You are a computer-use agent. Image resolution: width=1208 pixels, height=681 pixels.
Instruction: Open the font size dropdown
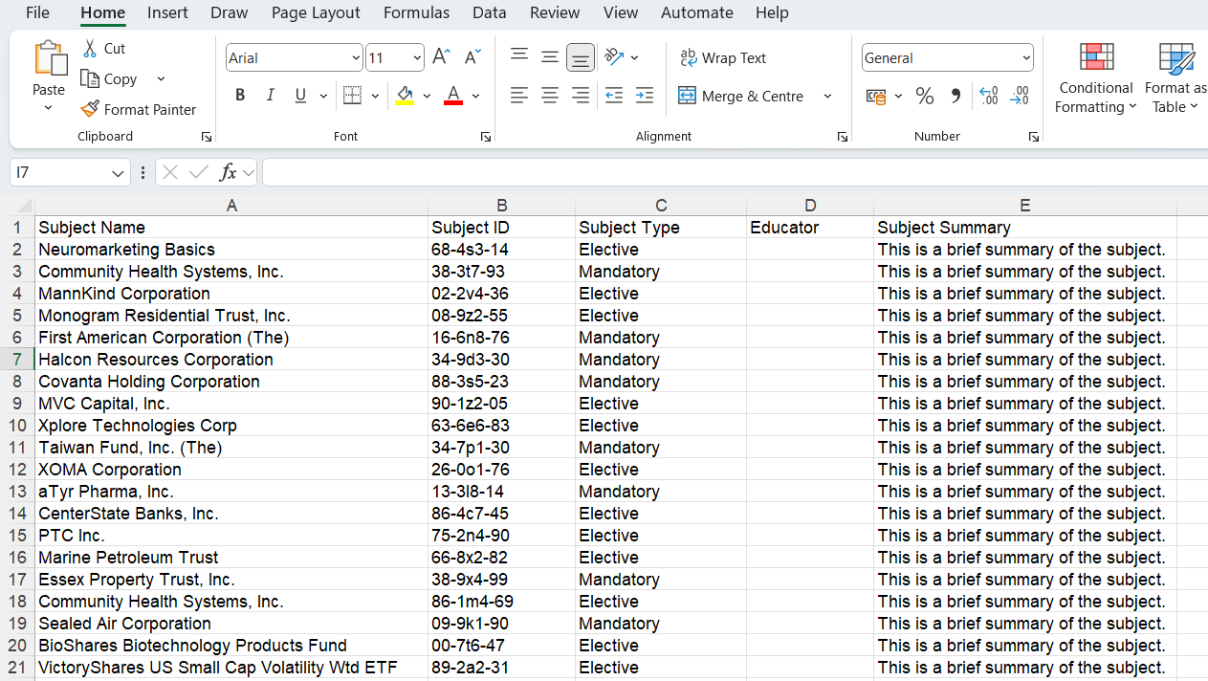[x=417, y=58]
